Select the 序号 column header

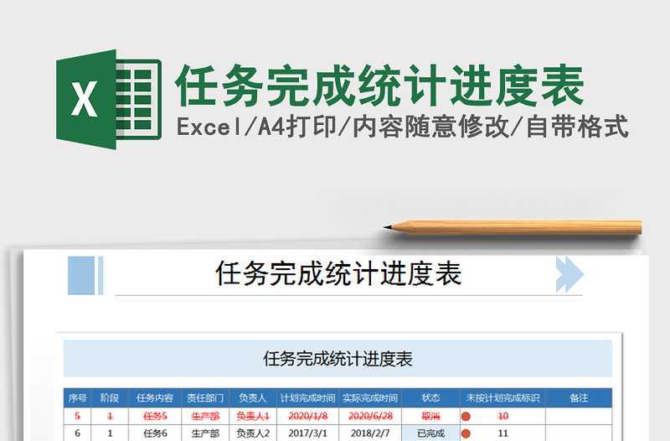77,398
